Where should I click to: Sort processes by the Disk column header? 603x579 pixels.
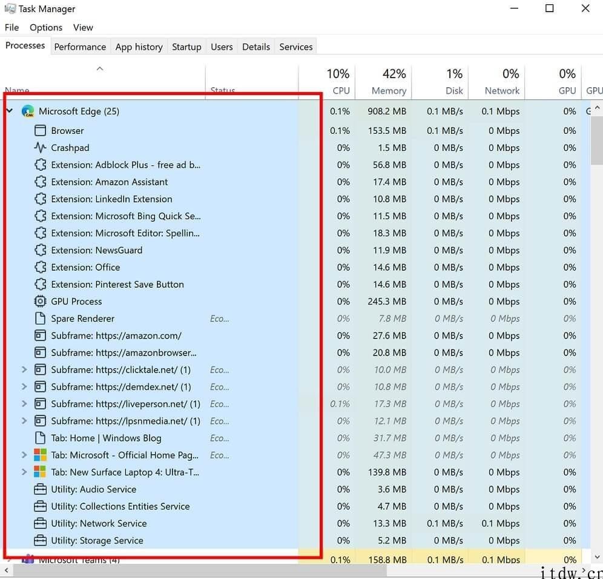(440, 82)
